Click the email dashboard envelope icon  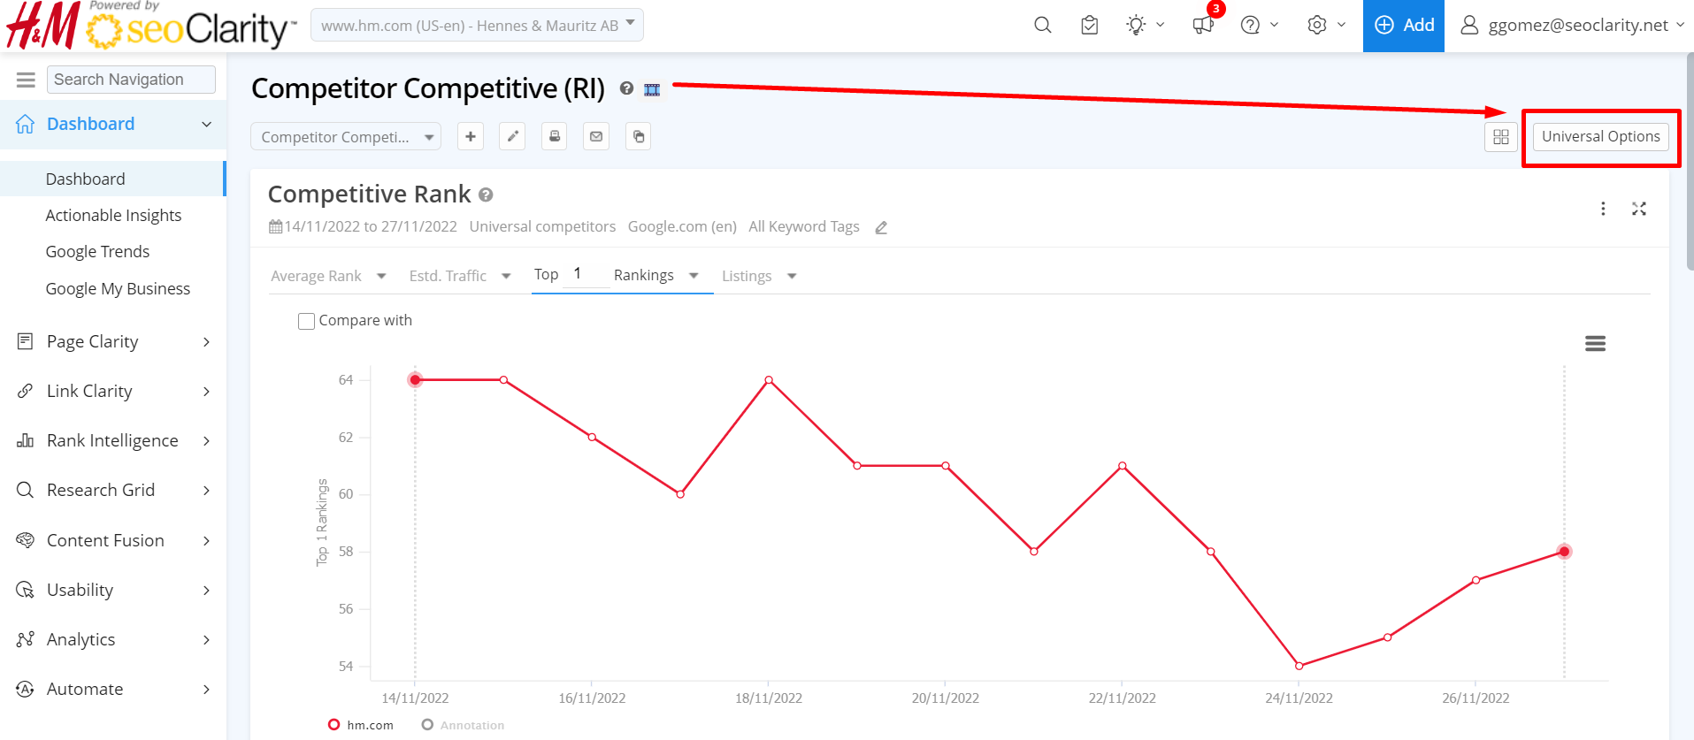click(596, 137)
